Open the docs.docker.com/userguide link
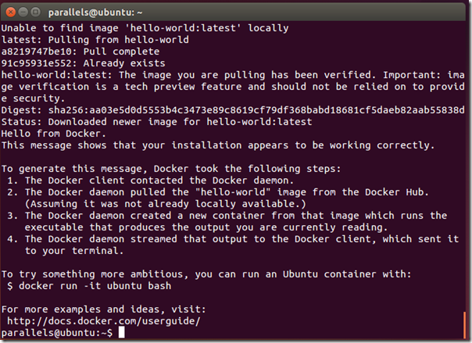This screenshot has width=472, height=343. click(104, 321)
